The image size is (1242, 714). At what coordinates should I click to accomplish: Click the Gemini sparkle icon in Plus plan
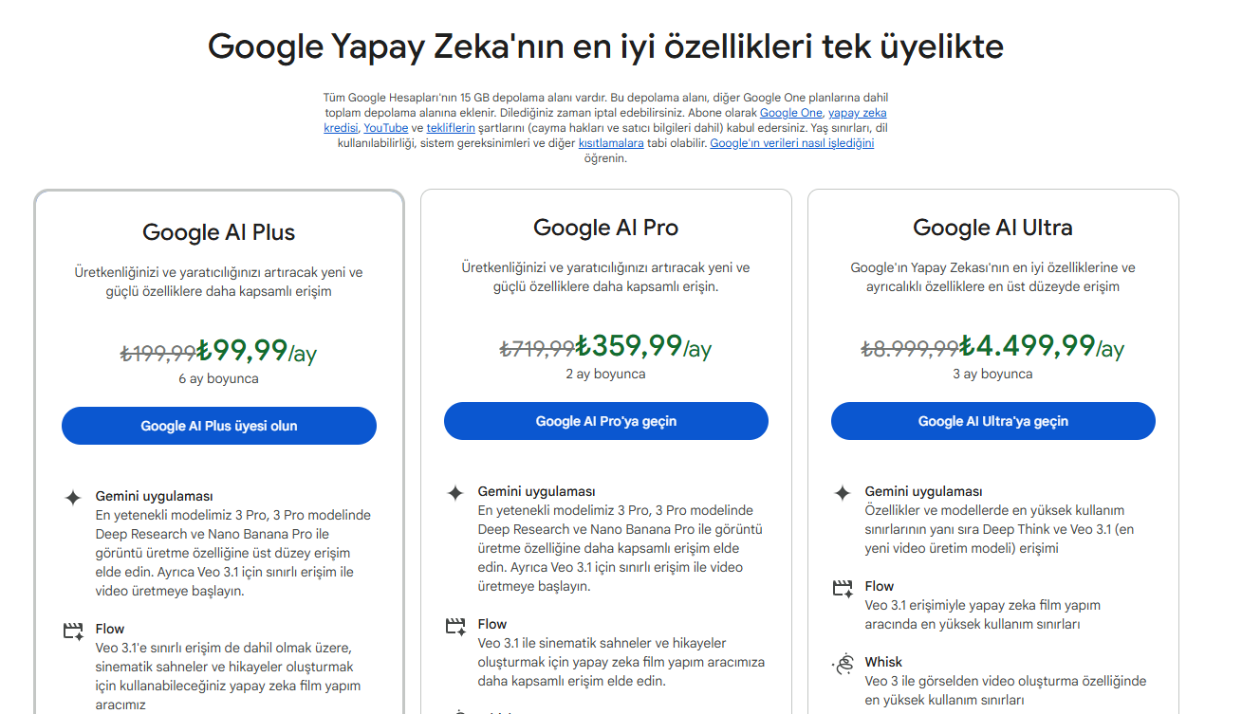point(73,498)
